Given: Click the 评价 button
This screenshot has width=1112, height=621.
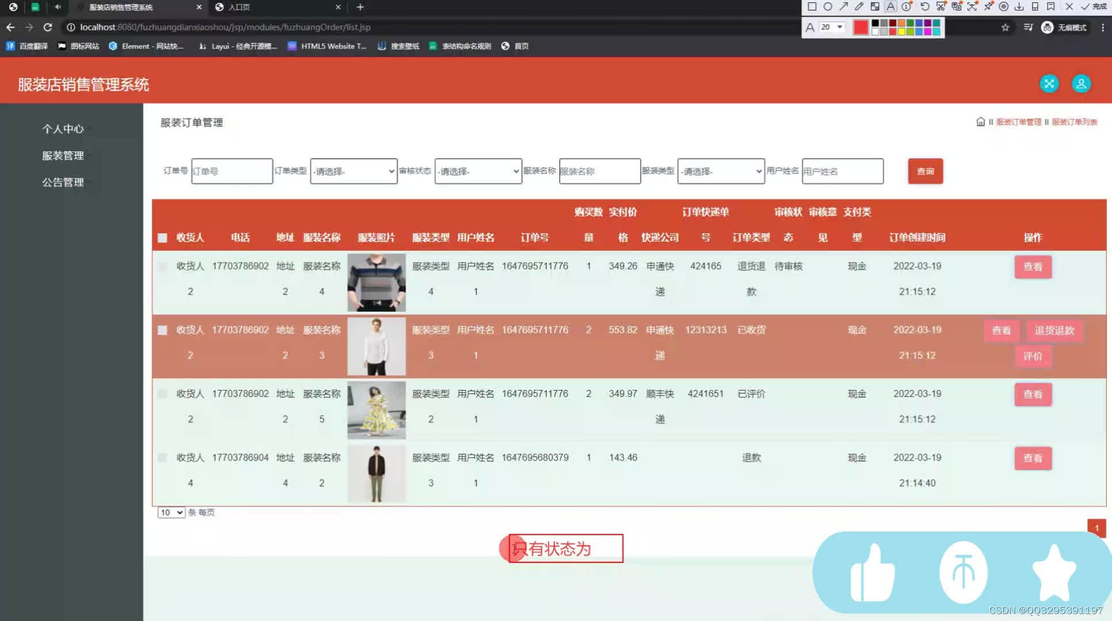Looking at the screenshot, I should point(1033,356).
